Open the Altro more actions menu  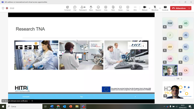coord(135,8)
